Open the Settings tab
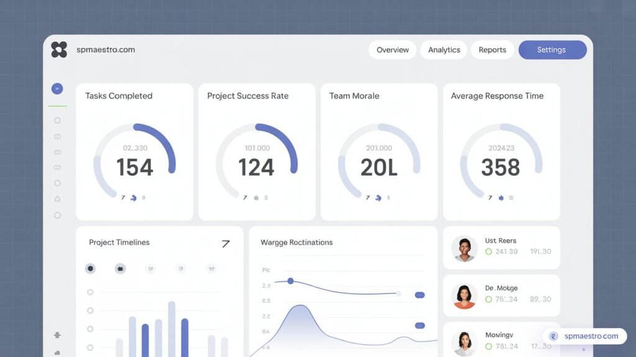This screenshot has height=357, width=636. pyautogui.click(x=552, y=50)
